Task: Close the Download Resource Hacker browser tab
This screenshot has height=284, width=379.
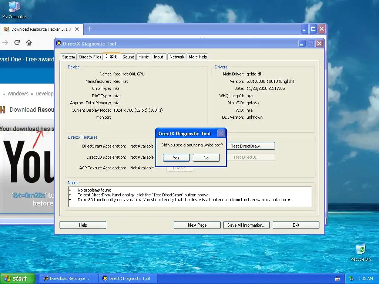Action: [77, 29]
